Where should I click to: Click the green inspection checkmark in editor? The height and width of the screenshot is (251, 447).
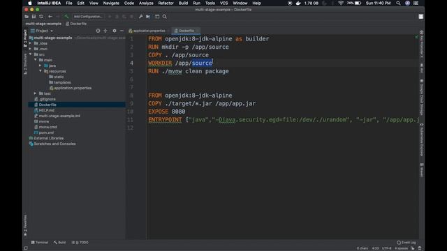point(416,37)
